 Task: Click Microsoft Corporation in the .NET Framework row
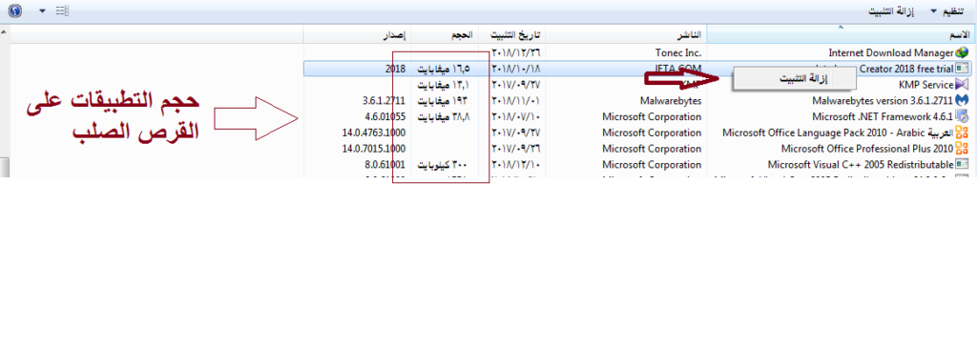pos(652,116)
